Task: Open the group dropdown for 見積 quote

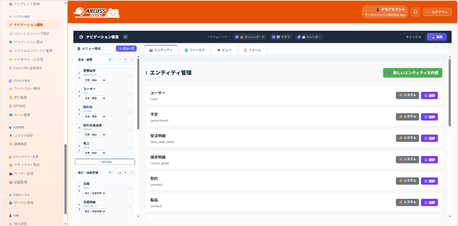Action: [x=95, y=193]
